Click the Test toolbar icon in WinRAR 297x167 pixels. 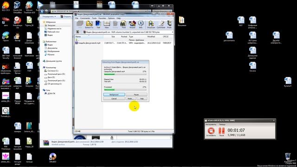click(x=98, y=25)
